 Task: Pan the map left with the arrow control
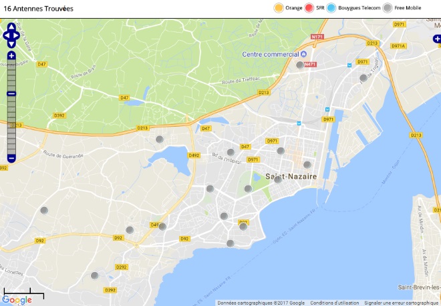6,35
